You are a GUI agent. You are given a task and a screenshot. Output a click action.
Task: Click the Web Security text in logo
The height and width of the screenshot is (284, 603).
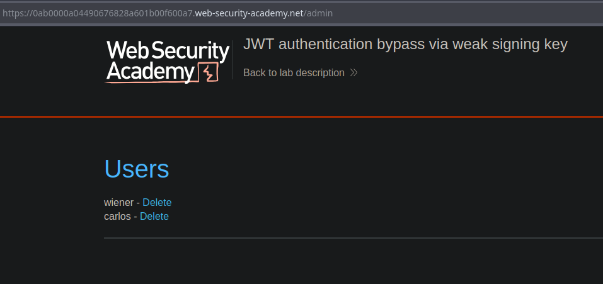coord(168,50)
